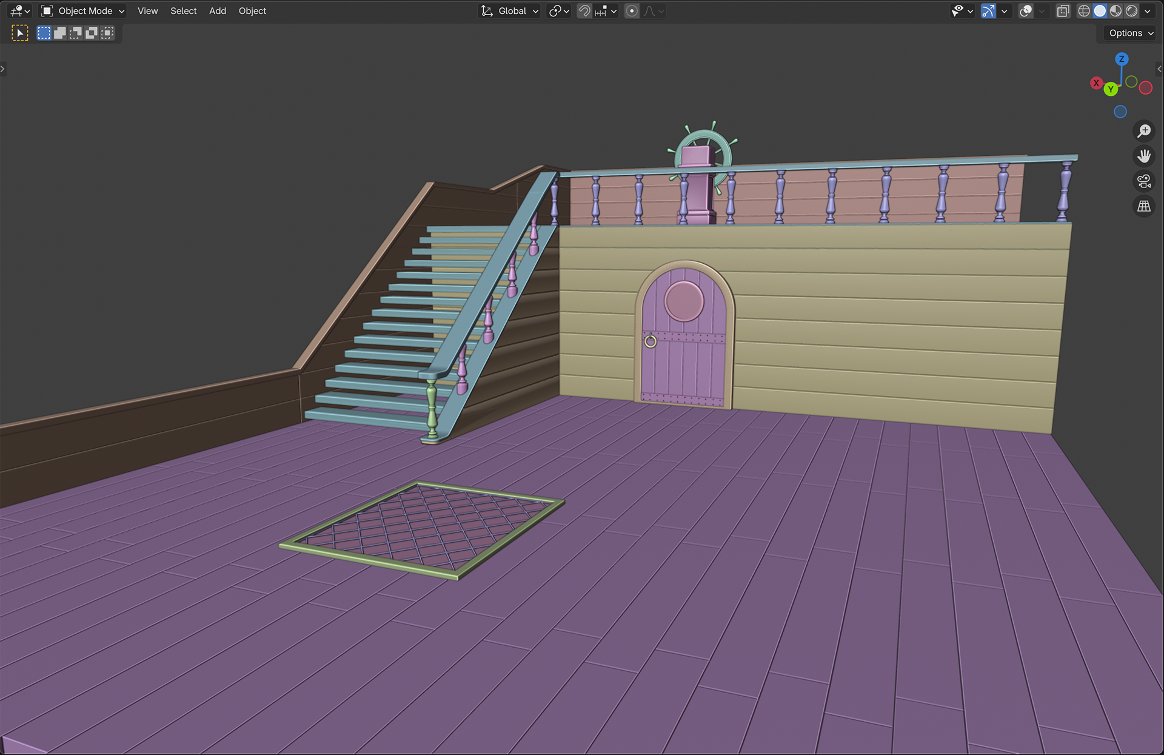Click the invert selection mode icon
Viewport: 1164px width, 755px height.
coord(92,33)
